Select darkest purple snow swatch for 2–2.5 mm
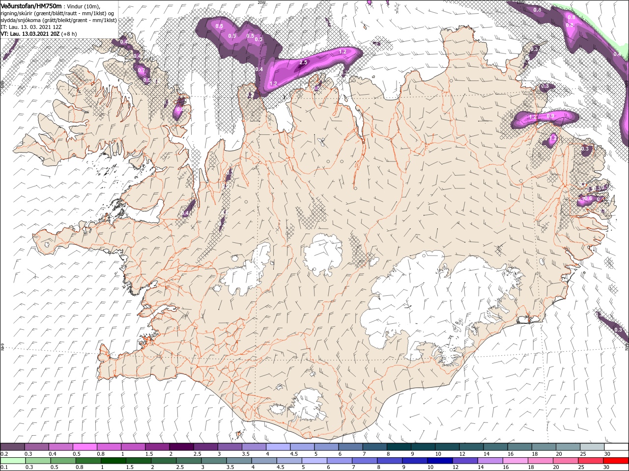Screen dimensions: 629x471 coord(181,447)
